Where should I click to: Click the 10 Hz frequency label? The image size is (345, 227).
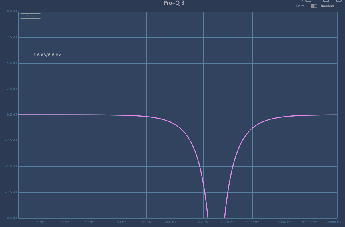coord(64,222)
